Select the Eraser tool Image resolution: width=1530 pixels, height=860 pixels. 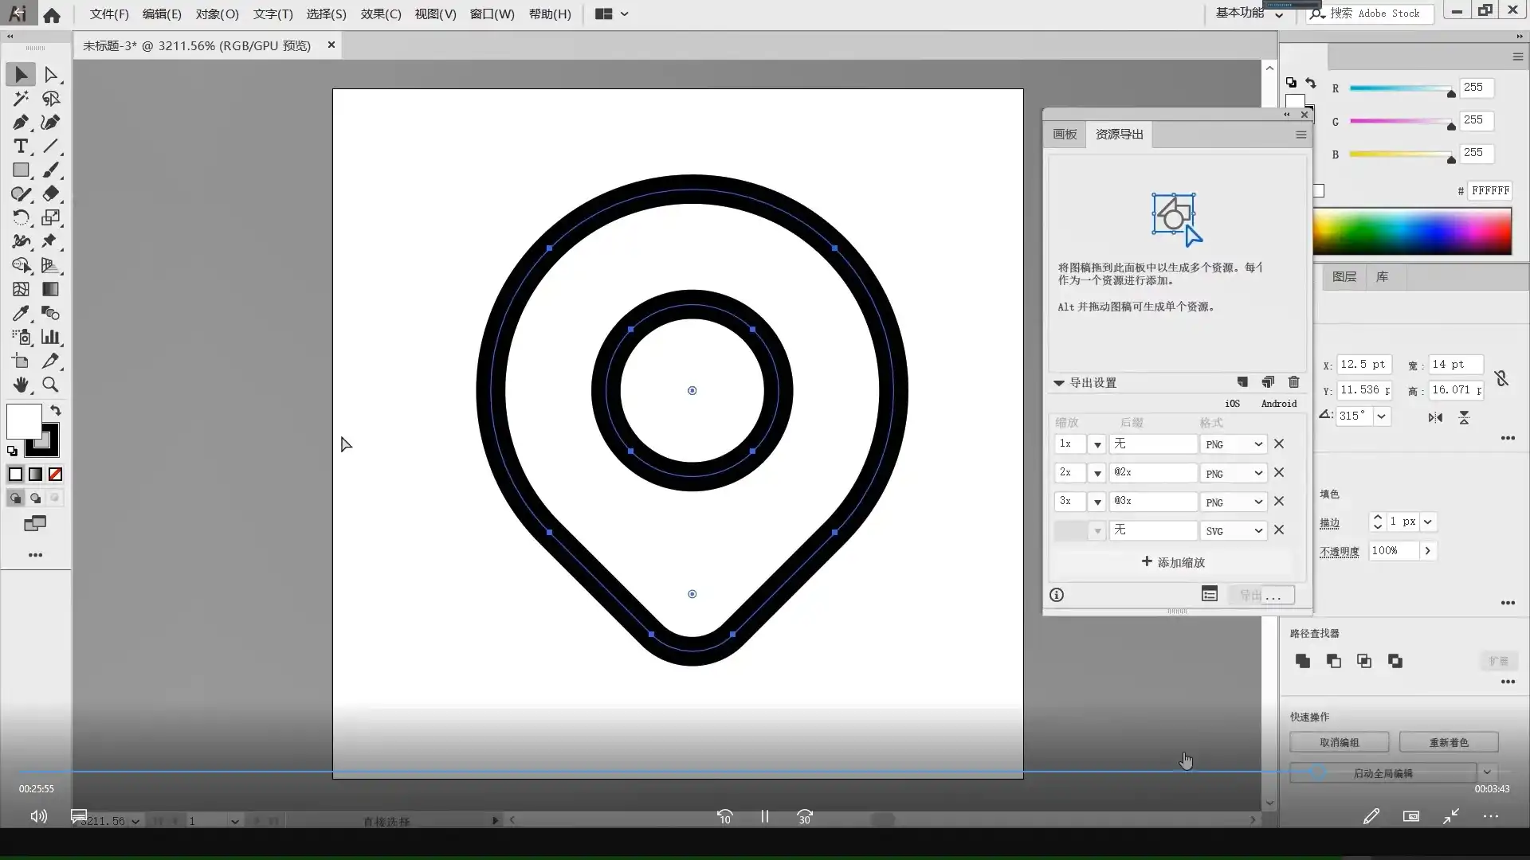pyautogui.click(x=51, y=193)
